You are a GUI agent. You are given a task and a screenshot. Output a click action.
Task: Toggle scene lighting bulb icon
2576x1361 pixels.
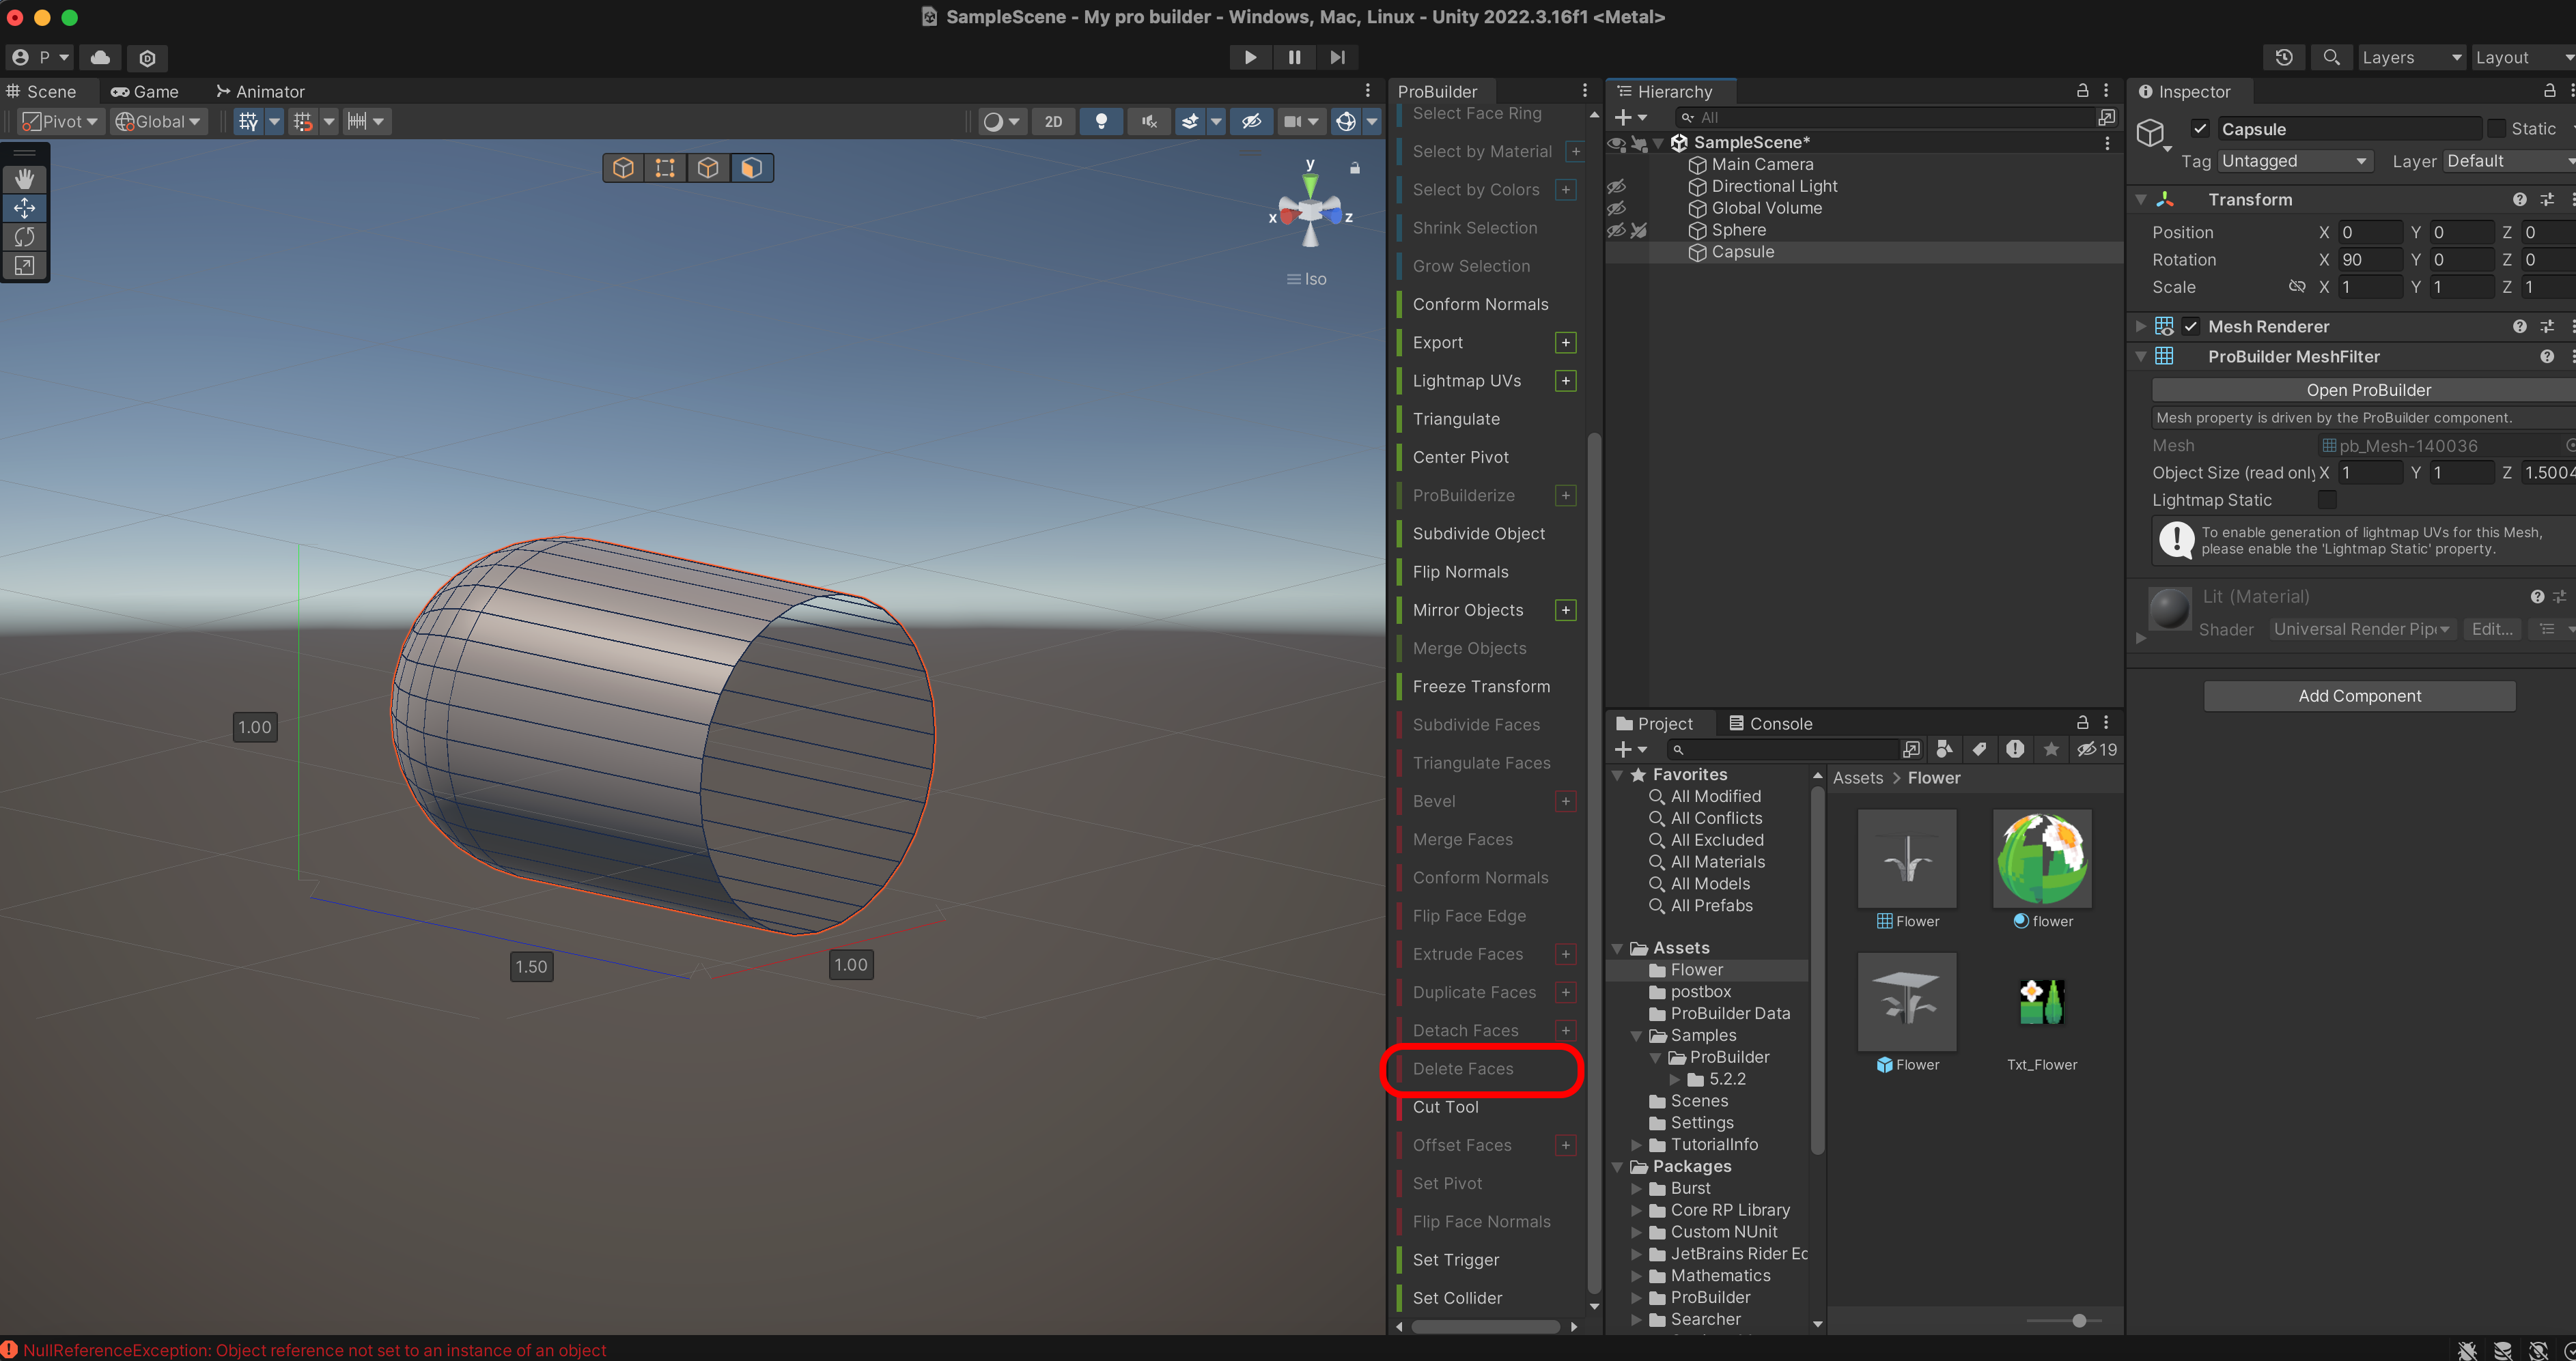[1101, 122]
